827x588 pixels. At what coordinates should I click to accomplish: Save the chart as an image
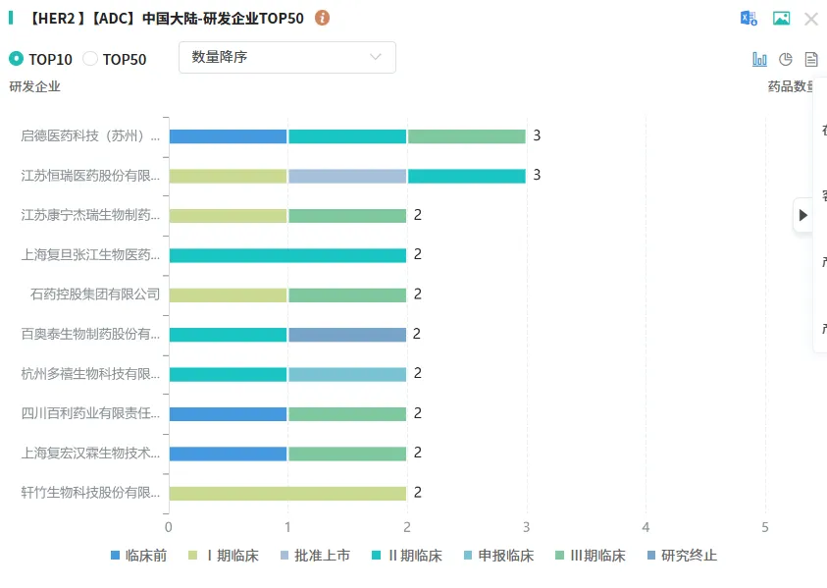click(781, 18)
